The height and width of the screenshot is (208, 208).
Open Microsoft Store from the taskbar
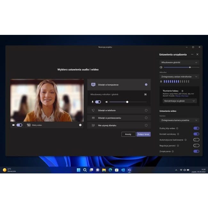click(116, 170)
